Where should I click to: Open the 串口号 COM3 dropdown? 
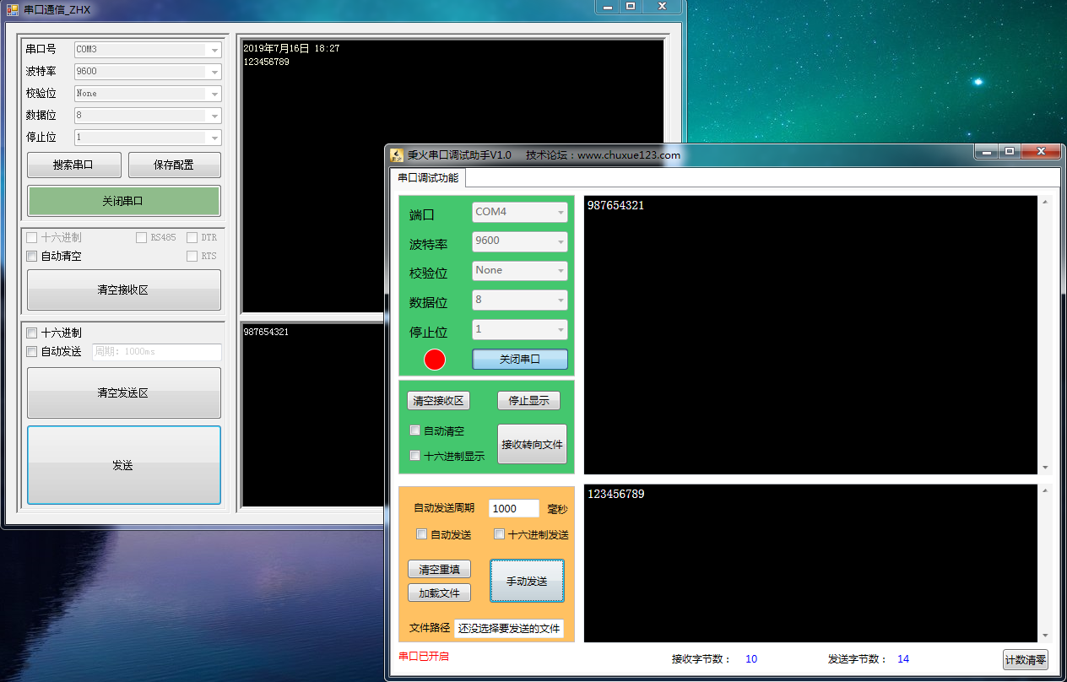coord(148,50)
